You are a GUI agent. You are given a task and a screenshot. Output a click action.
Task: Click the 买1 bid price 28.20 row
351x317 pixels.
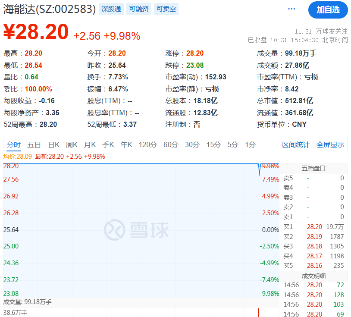(314, 227)
